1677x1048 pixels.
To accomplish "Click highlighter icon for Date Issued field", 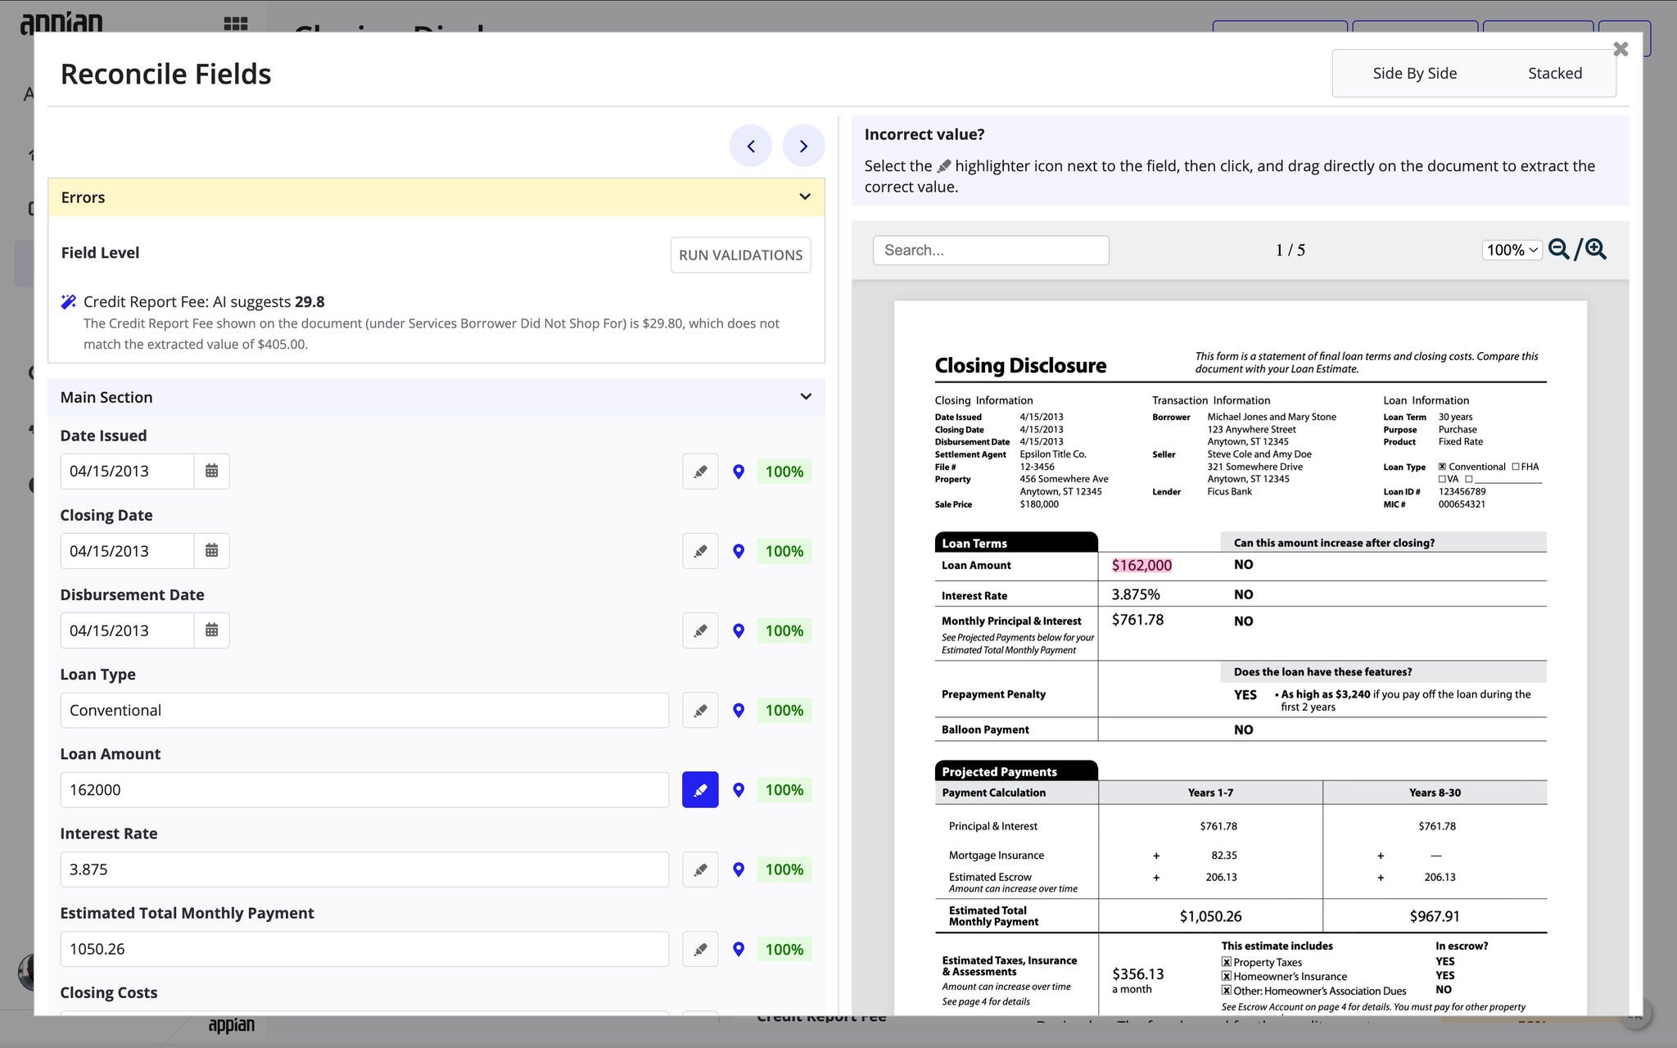I will pyautogui.click(x=700, y=472).
